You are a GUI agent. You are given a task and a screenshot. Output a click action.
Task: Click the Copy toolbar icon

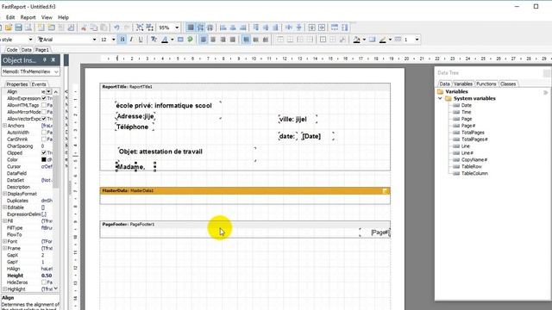pos(94,28)
